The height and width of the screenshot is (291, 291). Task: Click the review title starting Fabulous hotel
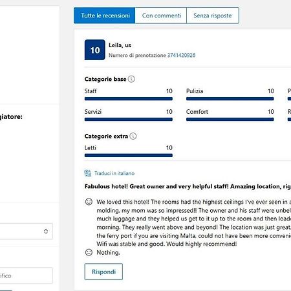tap(188, 186)
